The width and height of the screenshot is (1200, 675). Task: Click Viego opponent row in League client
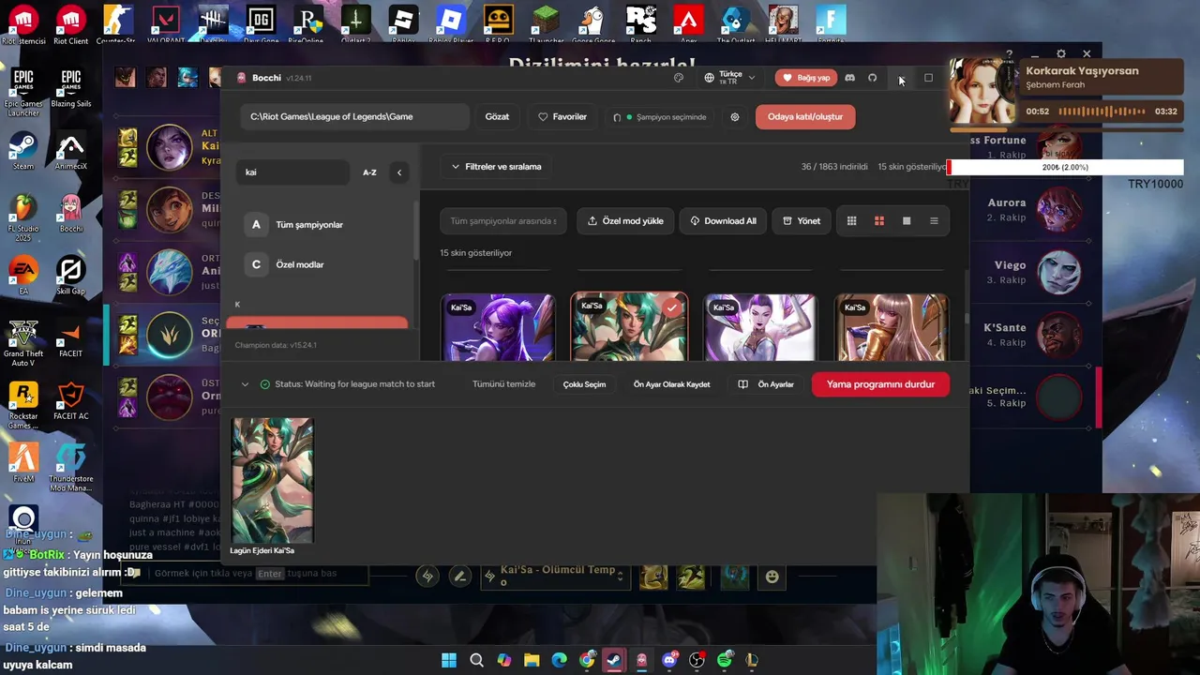coord(1033,272)
